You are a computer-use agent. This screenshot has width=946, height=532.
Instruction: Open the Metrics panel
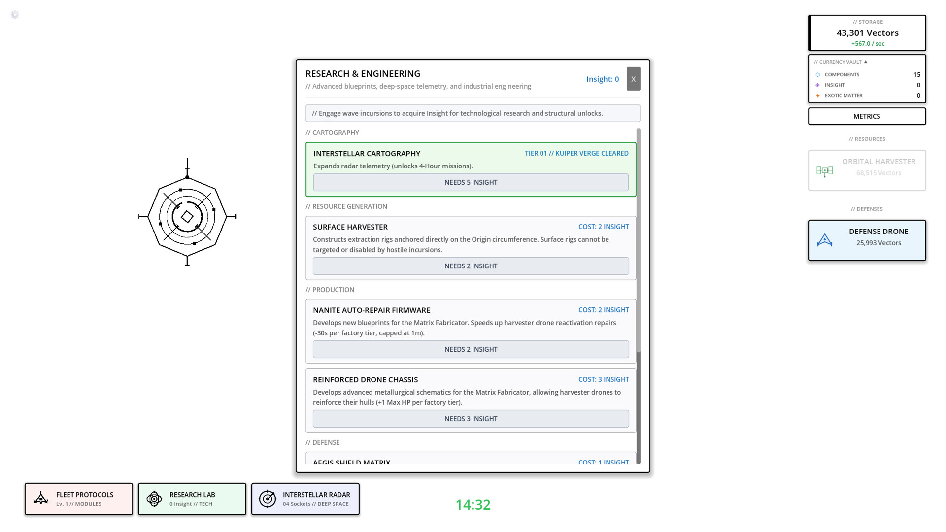(x=867, y=116)
